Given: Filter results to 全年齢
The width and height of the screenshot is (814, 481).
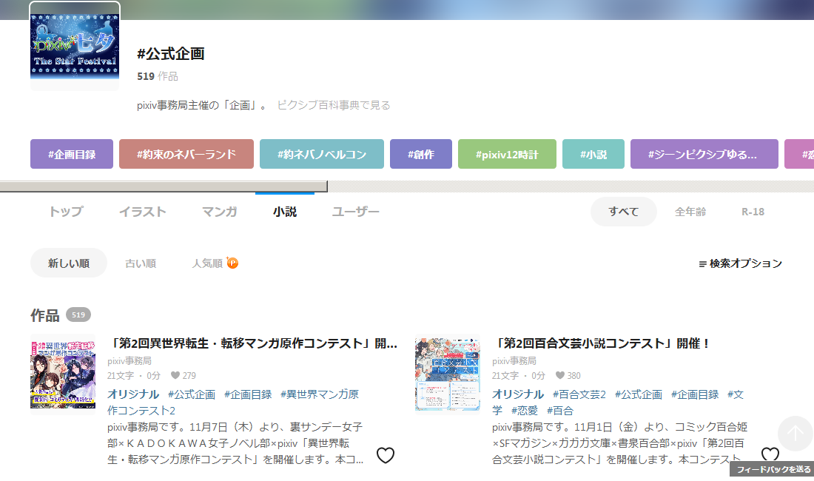Looking at the screenshot, I should (x=690, y=212).
